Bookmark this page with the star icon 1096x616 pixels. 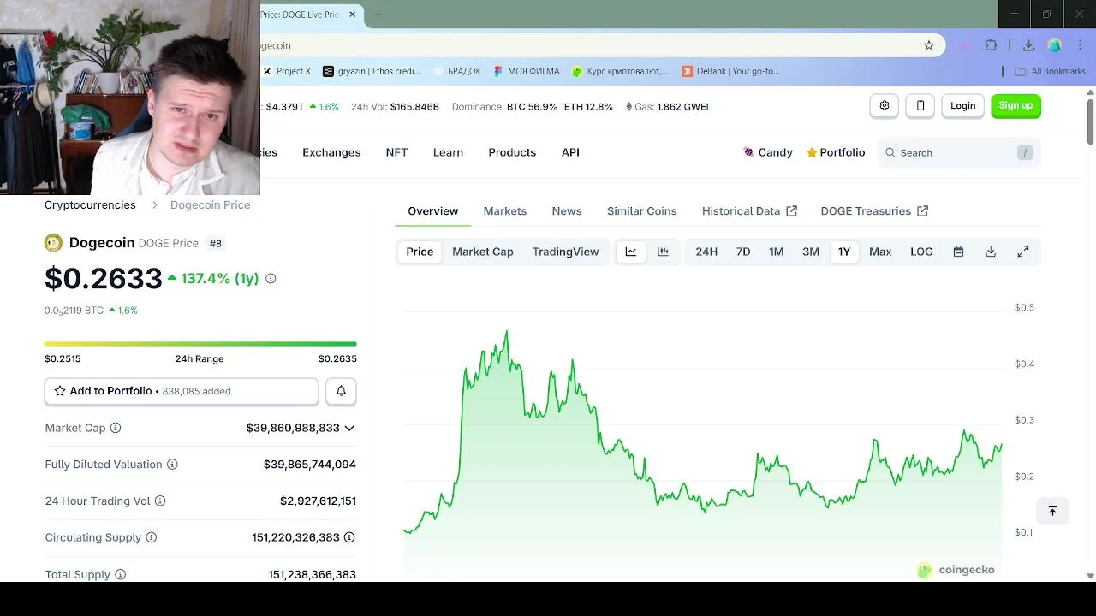click(x=929, y=45)
